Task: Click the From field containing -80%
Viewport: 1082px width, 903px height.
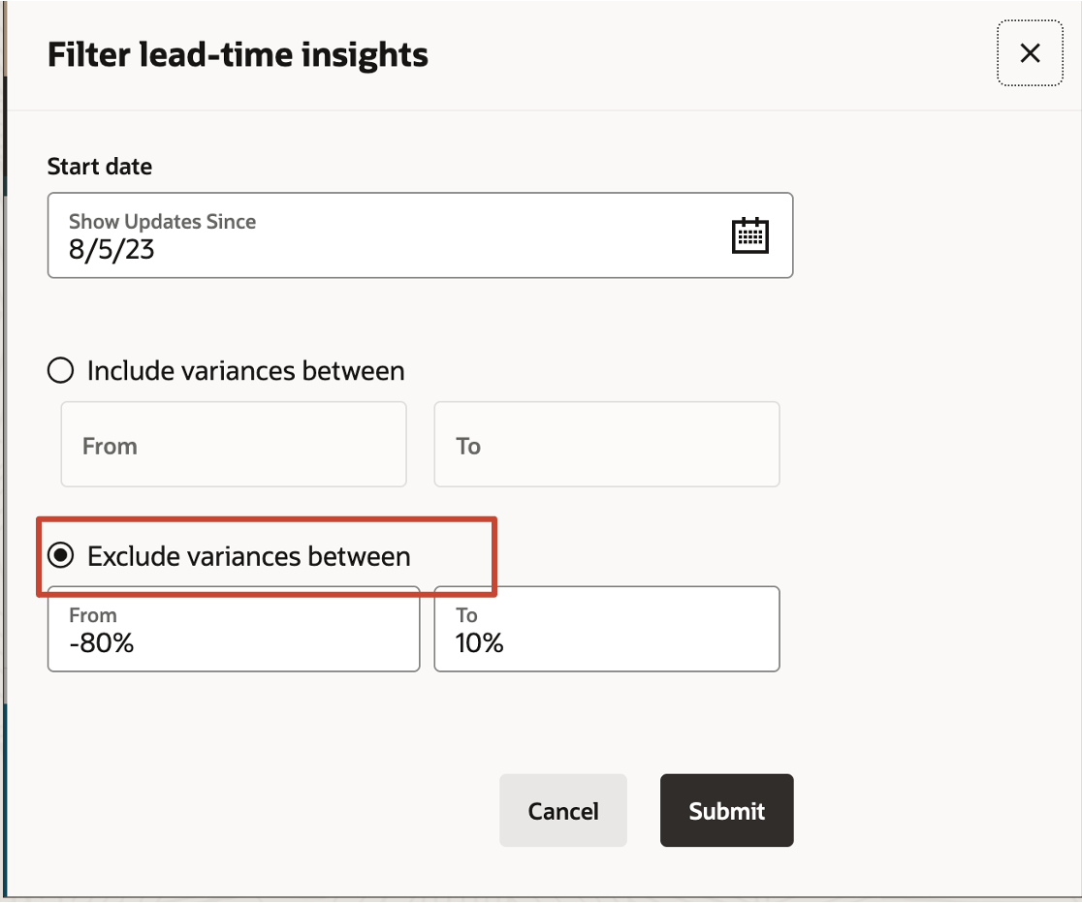Action: pyautogui.click(x=234, y=629)
